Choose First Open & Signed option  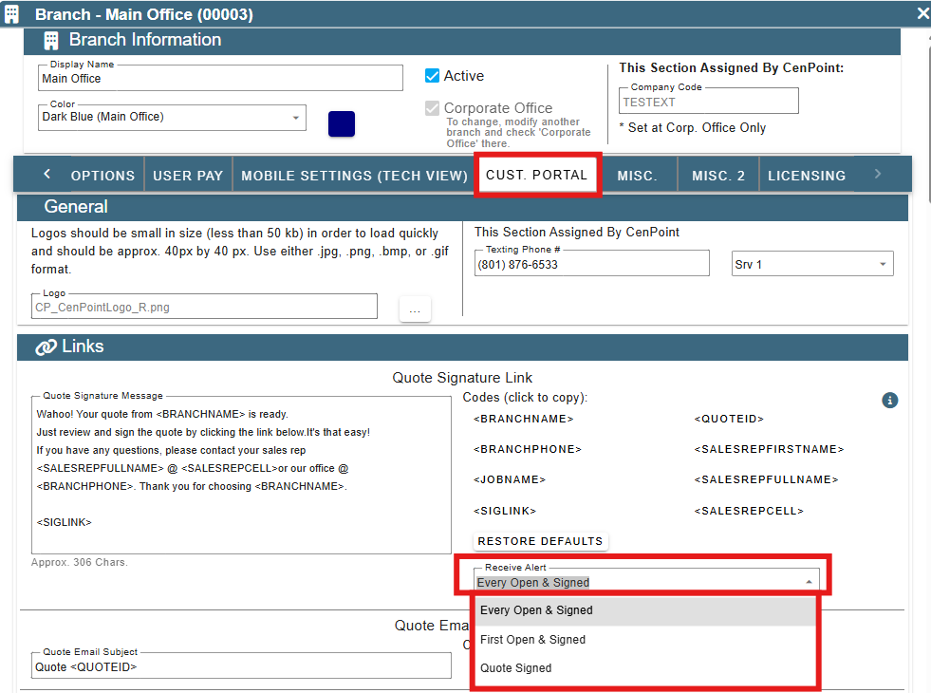tap(644, 640)
